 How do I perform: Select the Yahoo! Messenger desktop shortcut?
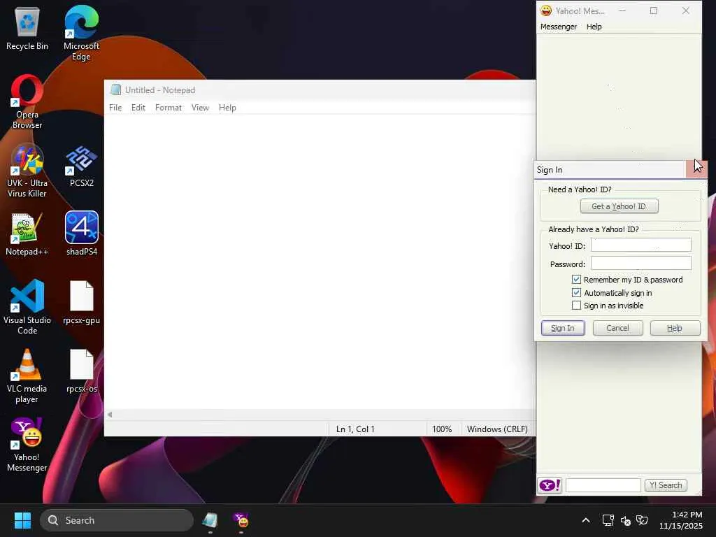pos(27,444)
